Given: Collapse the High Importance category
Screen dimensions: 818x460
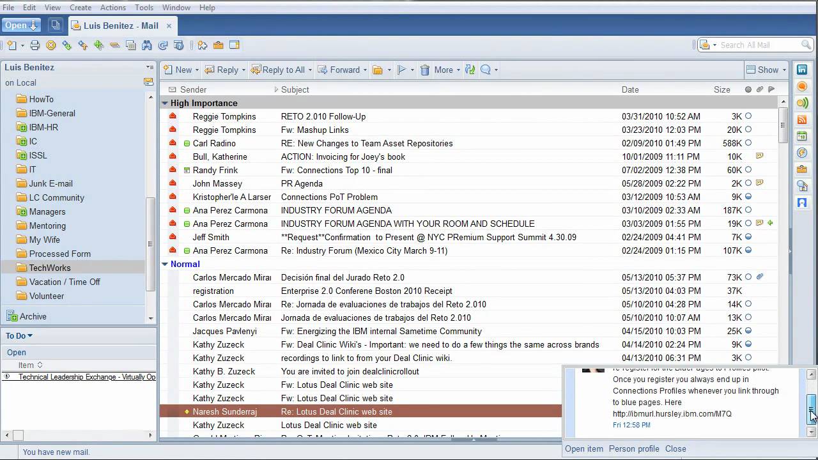Looking at the screenshot, I should [165, 103].
